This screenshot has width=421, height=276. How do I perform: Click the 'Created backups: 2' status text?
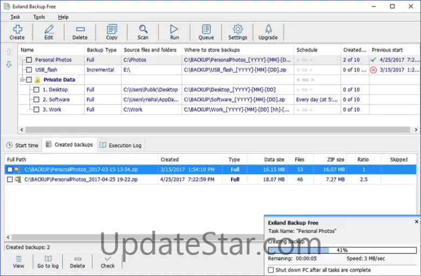point(28,247)
